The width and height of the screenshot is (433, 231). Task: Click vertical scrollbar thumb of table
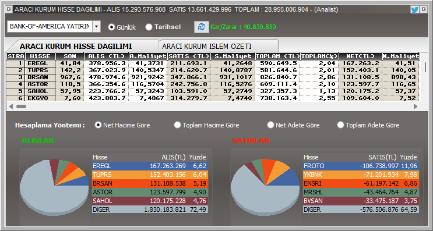click(x=425, y=67)
